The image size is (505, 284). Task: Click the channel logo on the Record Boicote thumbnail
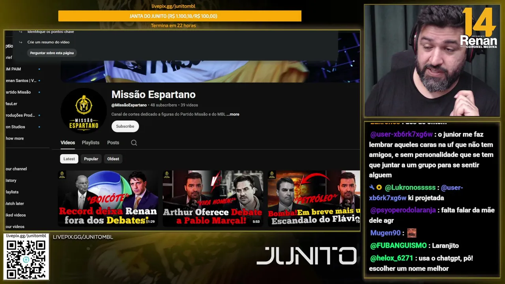62,174
